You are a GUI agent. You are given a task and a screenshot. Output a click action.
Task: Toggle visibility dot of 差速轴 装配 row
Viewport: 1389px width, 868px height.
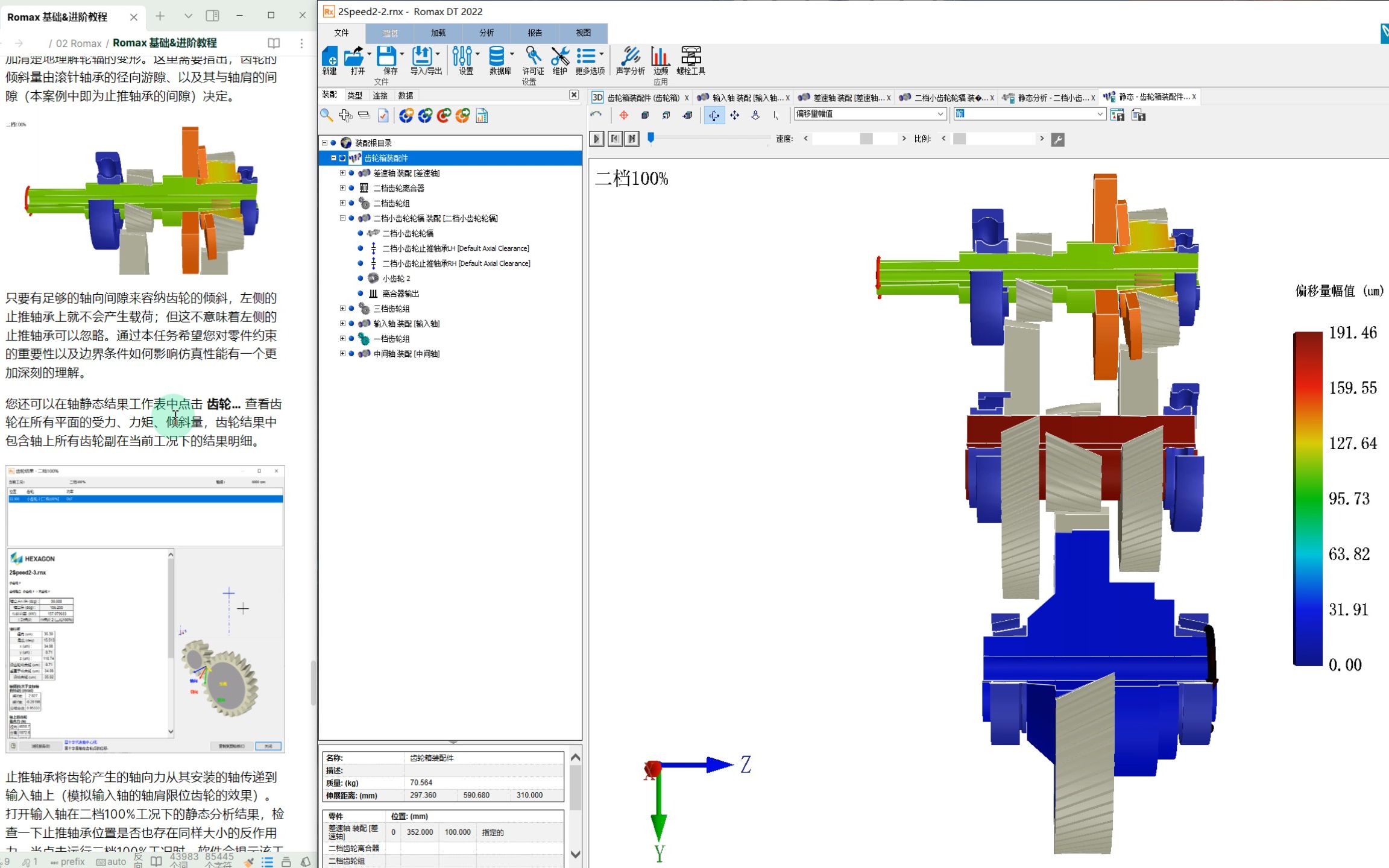351,173
